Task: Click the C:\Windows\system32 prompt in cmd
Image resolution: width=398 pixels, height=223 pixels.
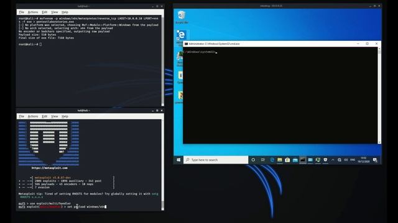Action: coord(199,52)
